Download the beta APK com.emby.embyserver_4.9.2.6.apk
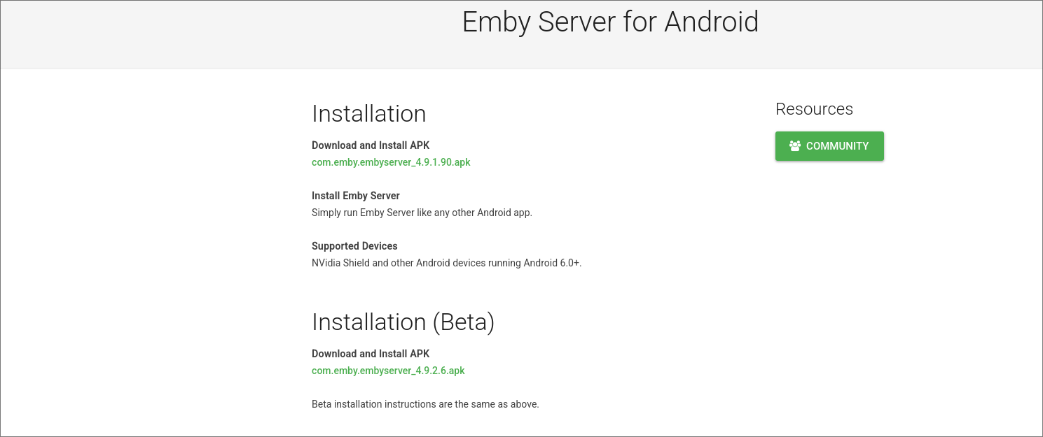The image size is (1043, 437). point(388,370)
